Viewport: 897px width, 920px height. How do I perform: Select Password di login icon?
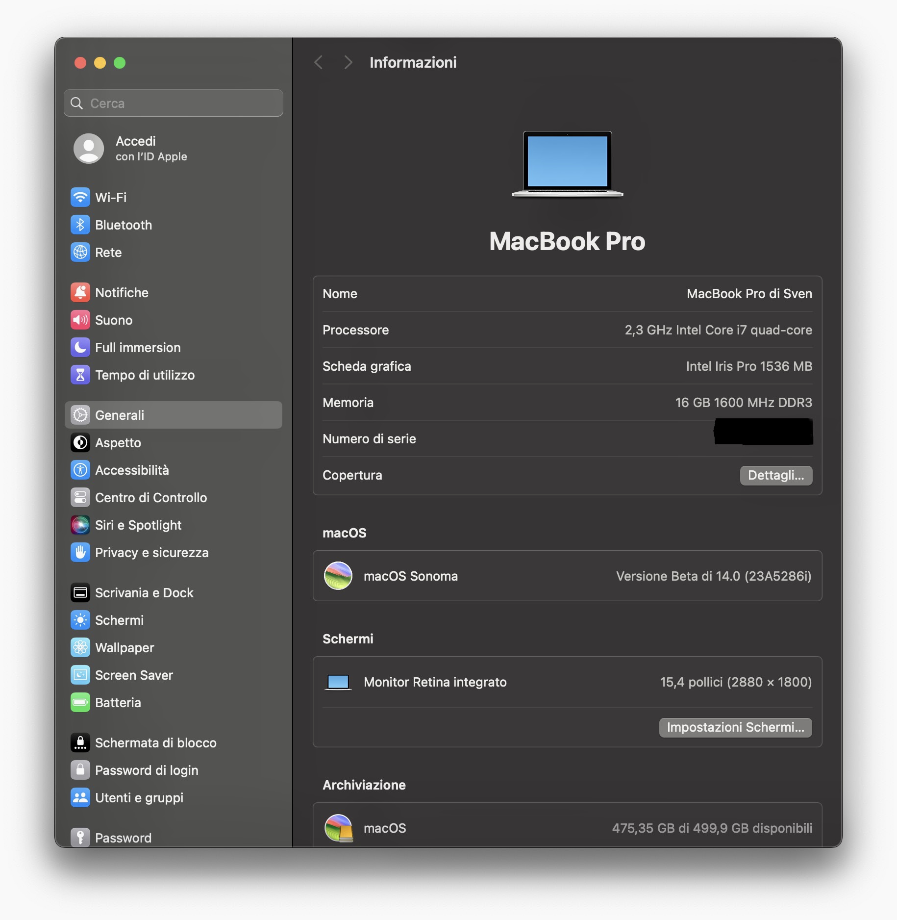tap(80, 770)
